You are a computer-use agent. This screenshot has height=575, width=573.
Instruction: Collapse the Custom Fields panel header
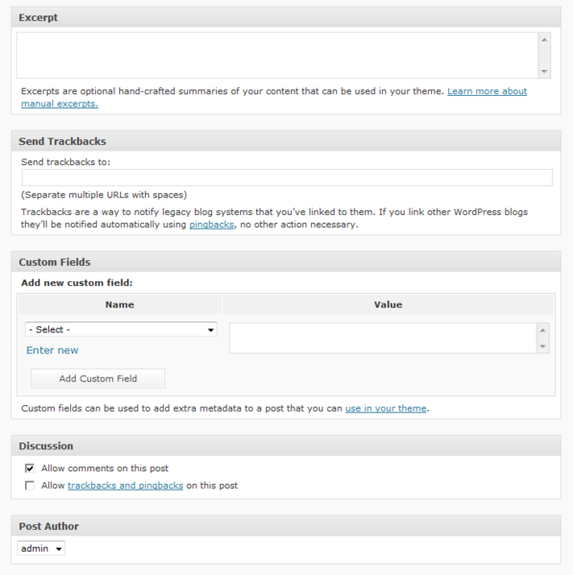pos(286,262)
